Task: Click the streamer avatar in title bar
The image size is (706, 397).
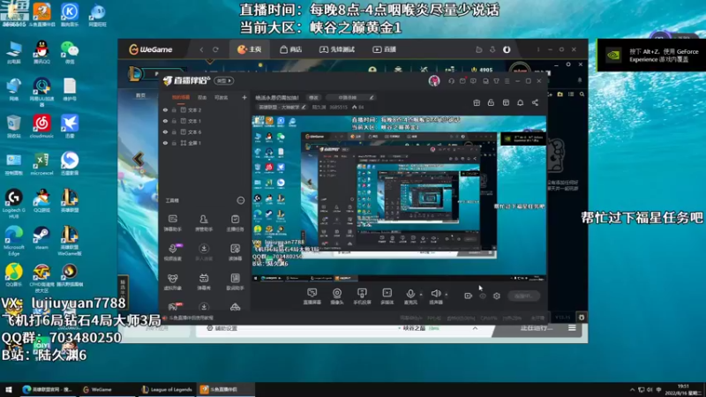Action: pyautogui.click(x=434, y=80)
